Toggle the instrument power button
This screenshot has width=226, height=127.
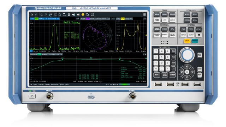tap(32, 96)
